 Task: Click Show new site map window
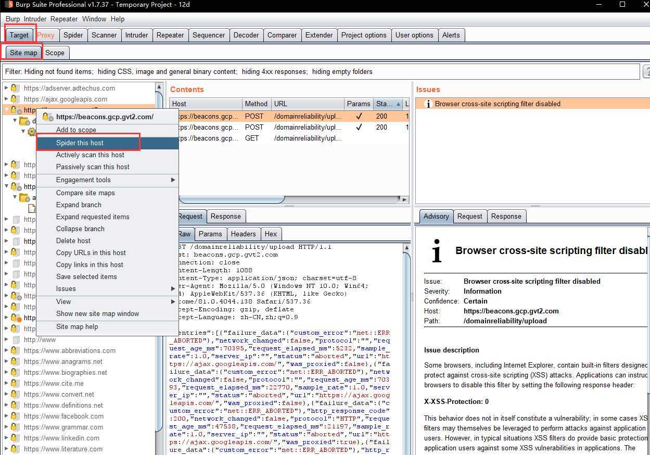tap(108, 313)
